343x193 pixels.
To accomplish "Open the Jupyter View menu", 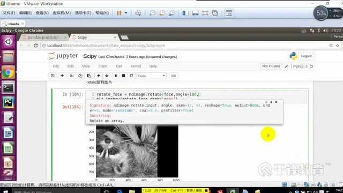I will (86, 66).
